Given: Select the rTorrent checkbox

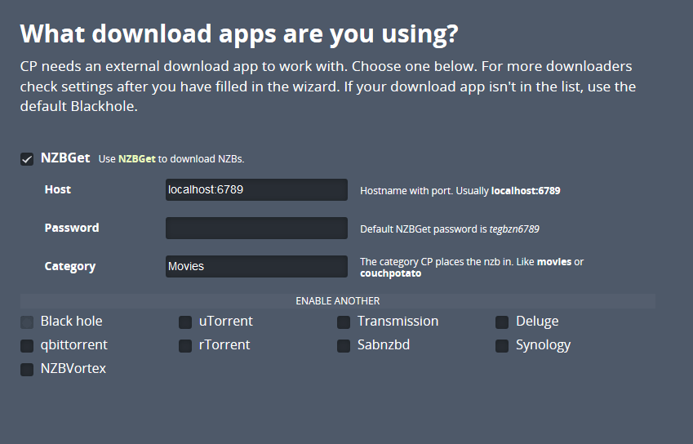Looking at the screenshot, I should click(185, 345).
